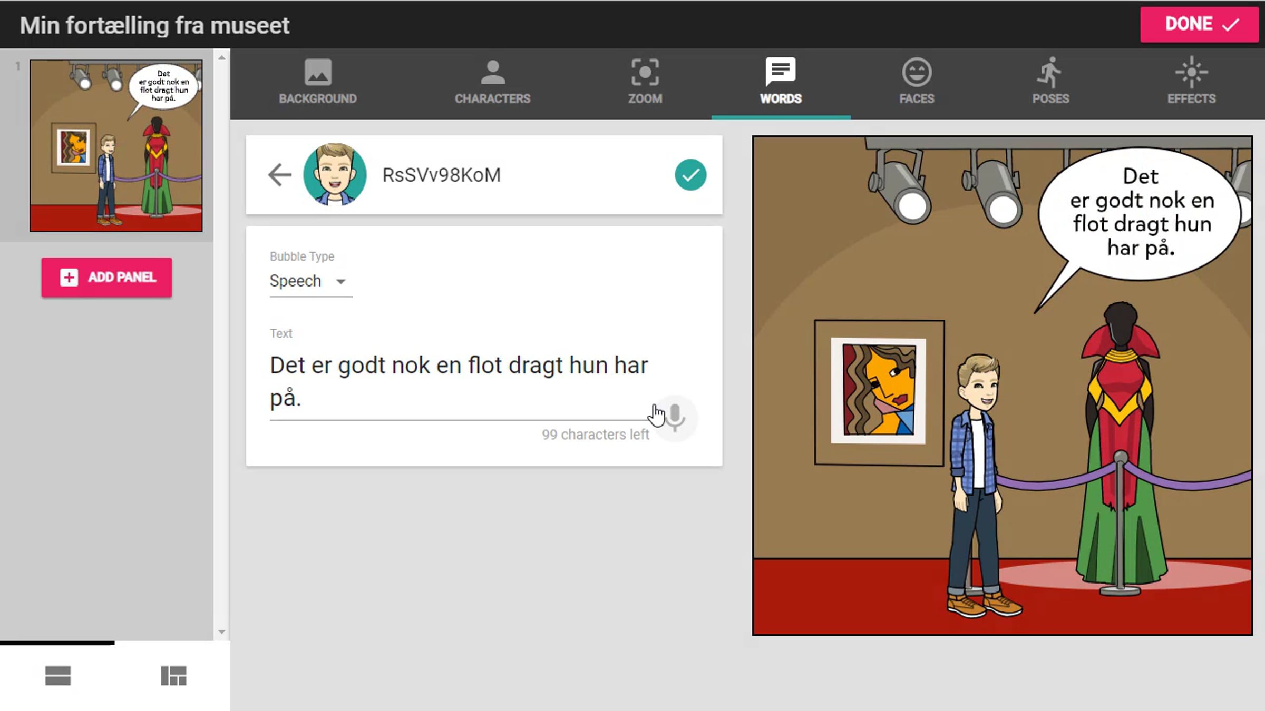Click the DONE button
Screen dimensions: 1265x711
(x=1199, y=24)
